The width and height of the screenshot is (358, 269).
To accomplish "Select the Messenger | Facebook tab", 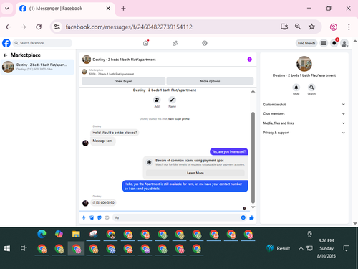I will (x=64, y=9).
